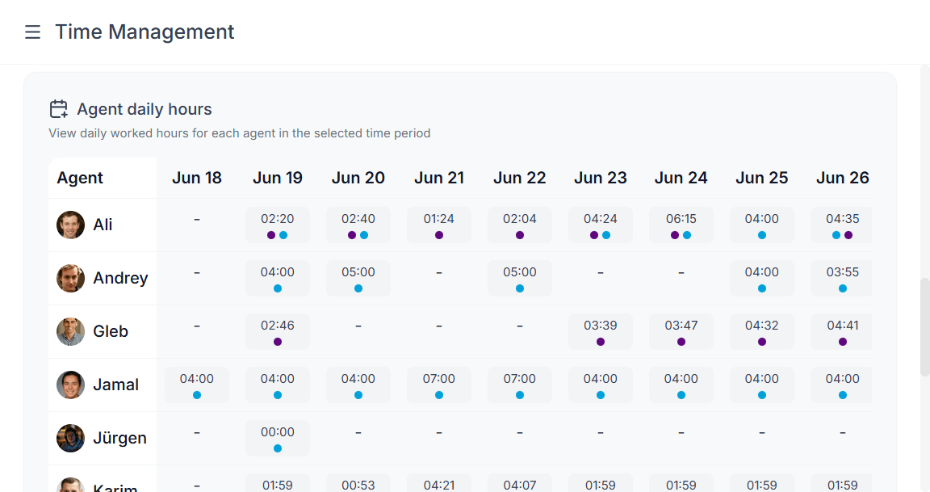Open Jürgen's Jun 19 00:00 entry
930x492 pixels.
278,438
